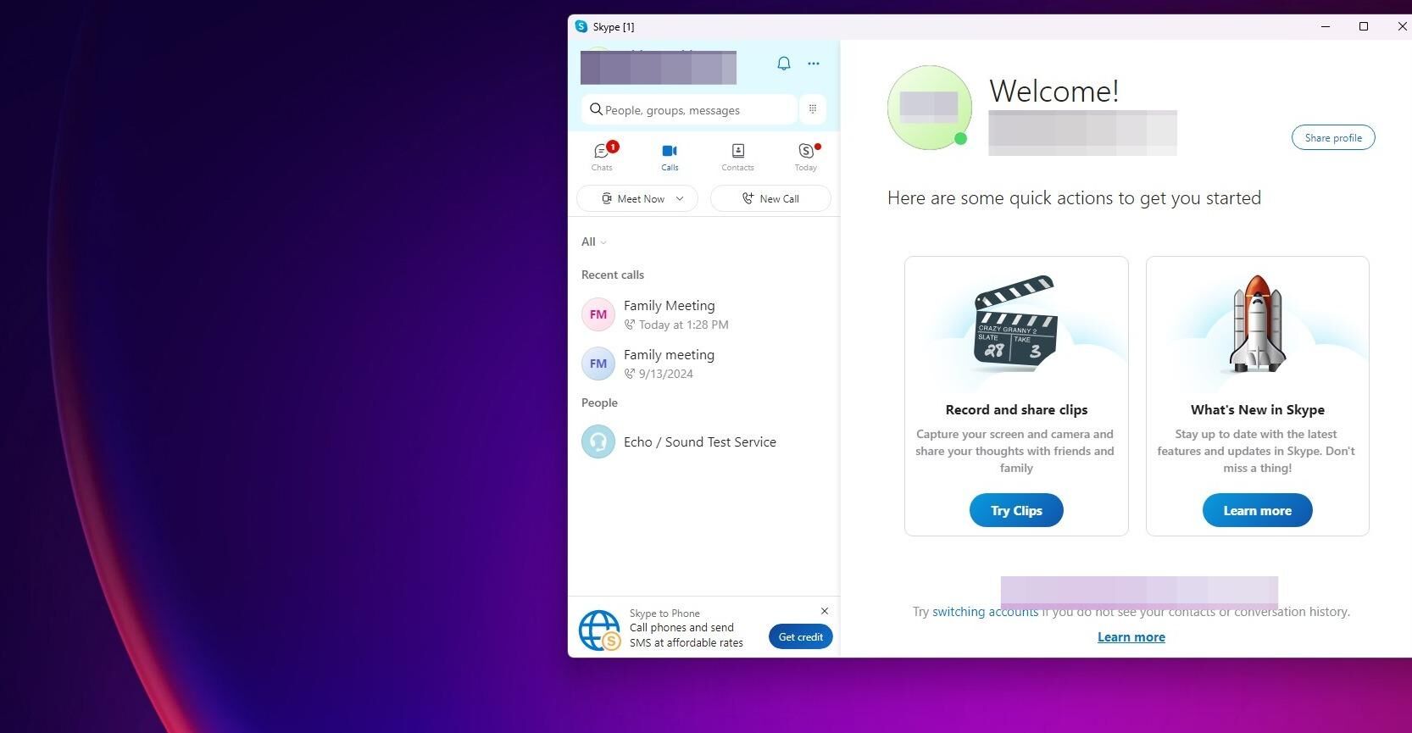The width and height of the screenshot is (1412, 733).
Task: Expand the Meet Now dropdown arrow
Action: click(680, 198)
